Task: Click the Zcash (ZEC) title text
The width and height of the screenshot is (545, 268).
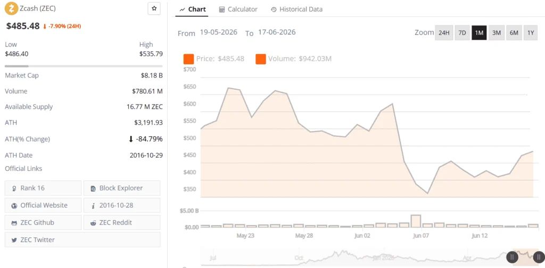Action: point(38,8)
